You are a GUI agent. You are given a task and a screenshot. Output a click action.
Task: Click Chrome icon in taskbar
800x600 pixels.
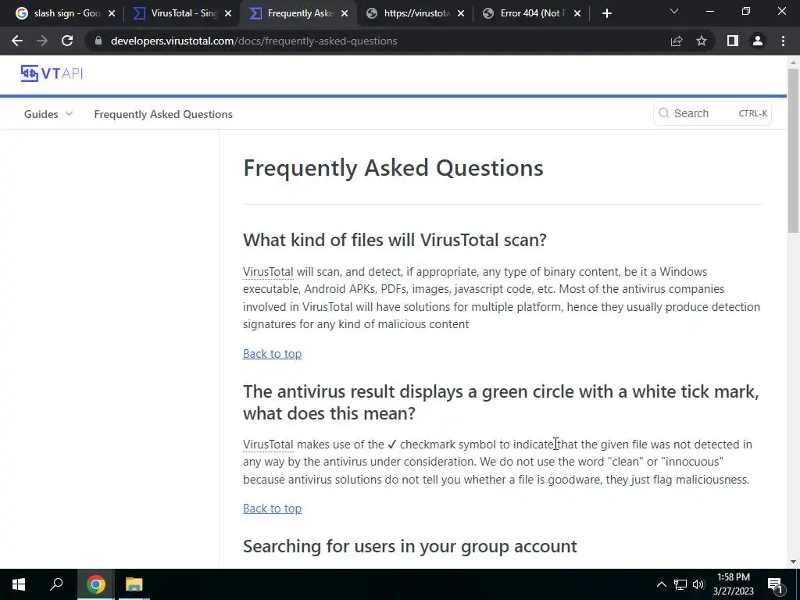(95, 584)
